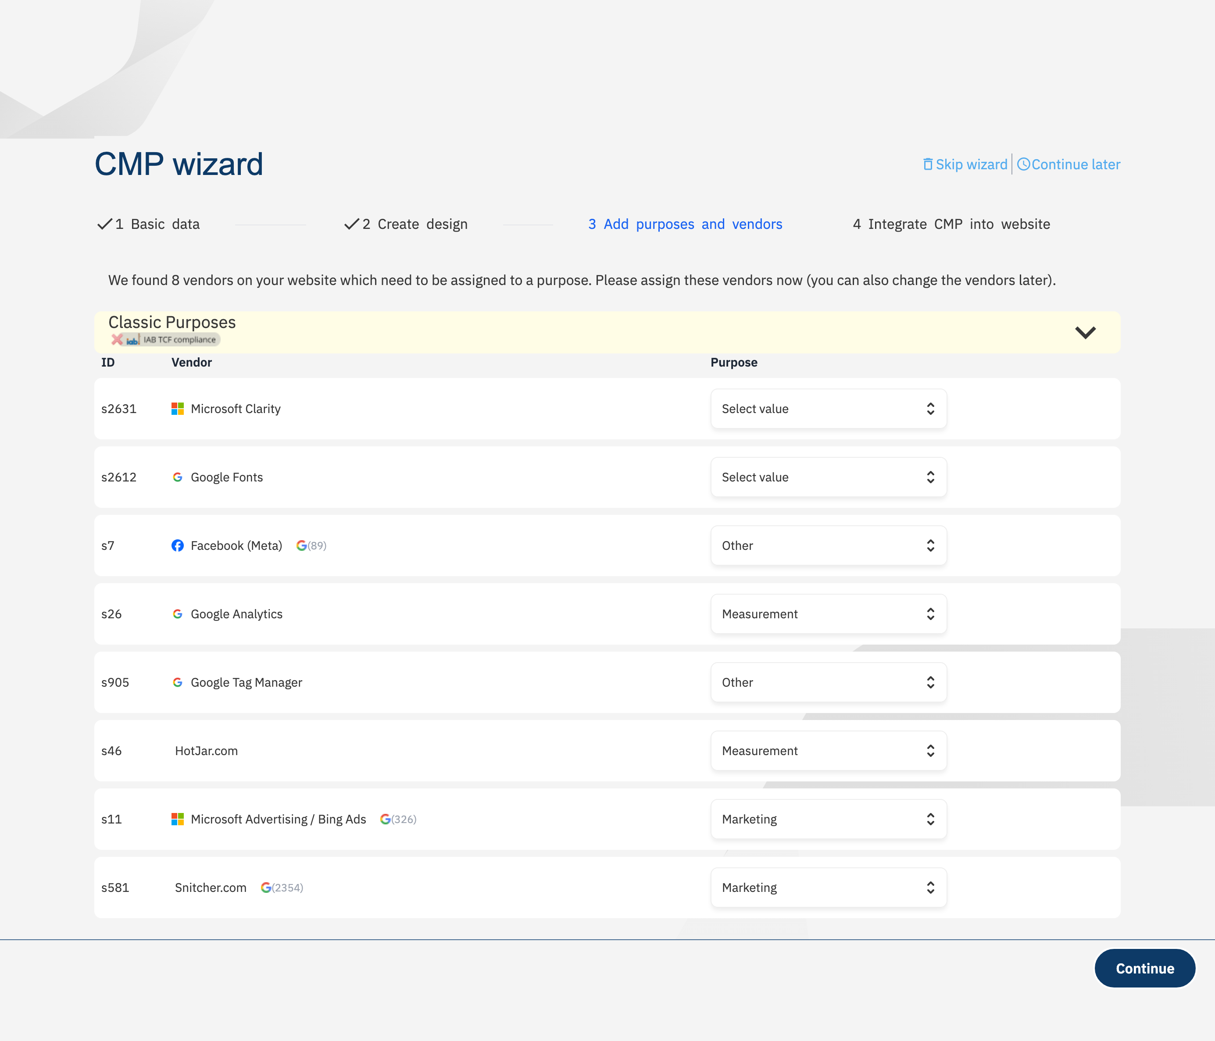The width and height of the screenshot is (1215, 1041).
Task: Click the Continue button
Action: [1145, 968]
